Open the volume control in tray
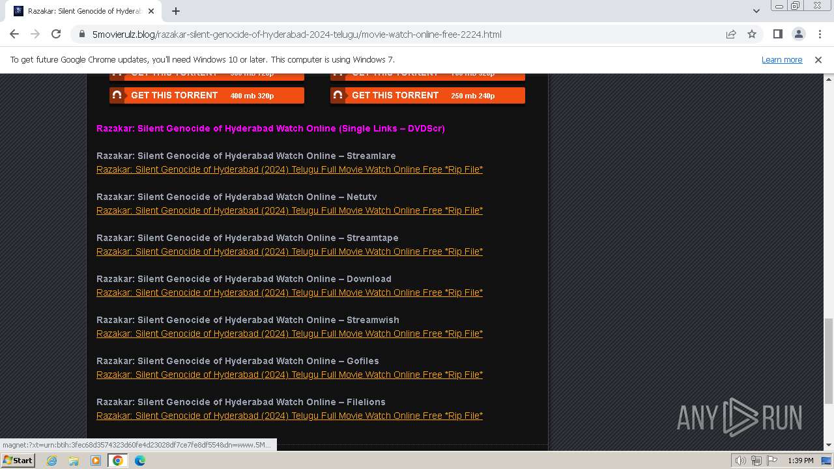Screen dimensions: 834x469 (x=741, y=461)
